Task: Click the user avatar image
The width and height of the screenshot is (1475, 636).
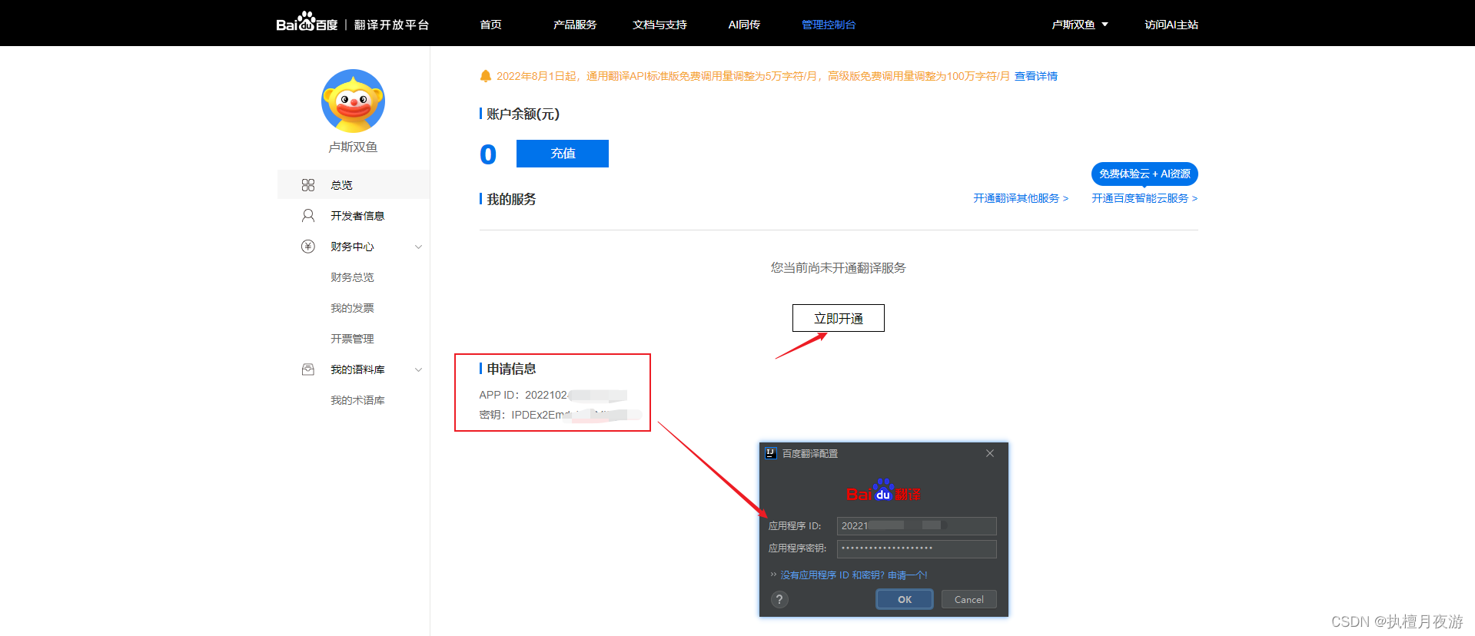Action: (353, 101)
